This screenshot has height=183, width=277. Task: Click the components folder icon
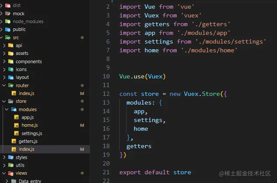(x=11, y=61)
